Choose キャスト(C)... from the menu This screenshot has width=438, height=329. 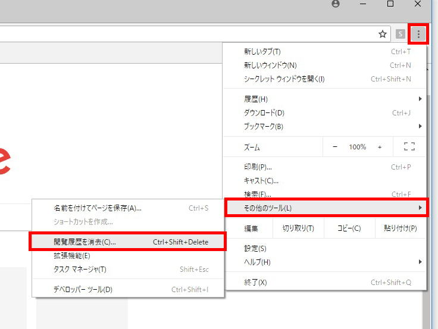click(x=324, y=181)
